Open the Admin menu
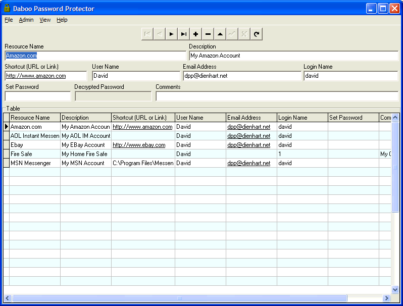Image resolution: width=403 pixels, height=306 pixels. pyautogui.click(x=26, y=20)
